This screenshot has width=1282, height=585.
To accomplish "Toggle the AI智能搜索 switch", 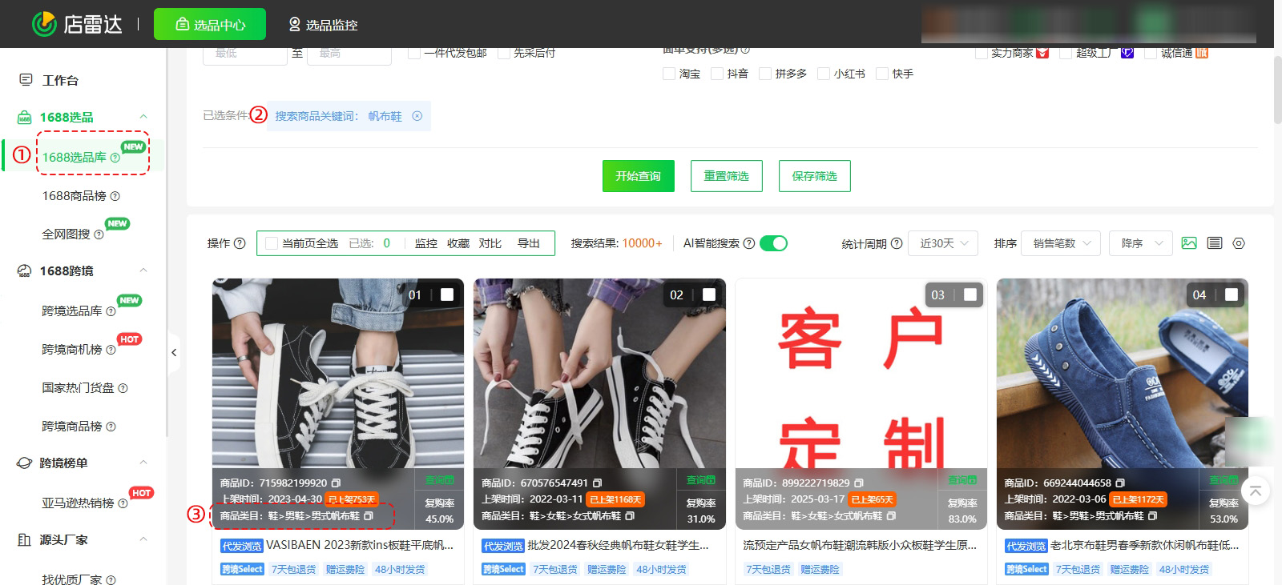I will 773,243.
